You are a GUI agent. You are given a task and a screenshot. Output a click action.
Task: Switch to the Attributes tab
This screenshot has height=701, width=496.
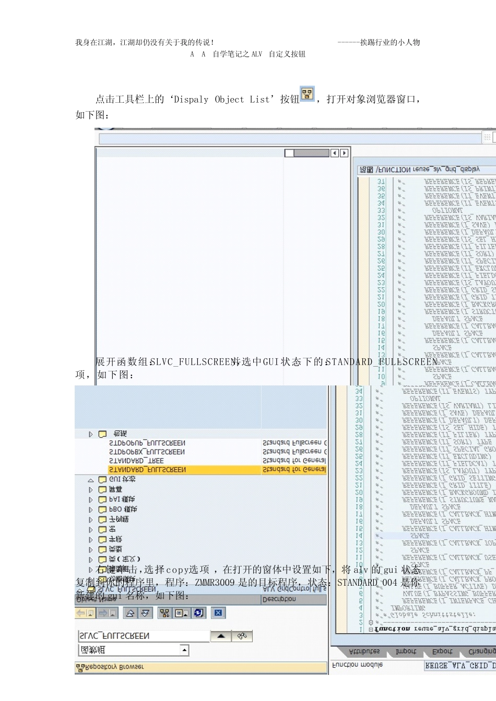click(365, 651)
